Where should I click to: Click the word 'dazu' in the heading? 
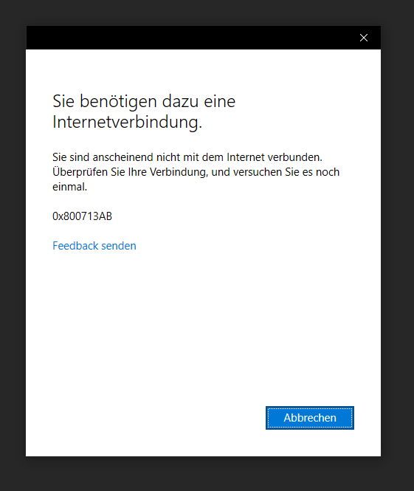coord(180,101)
